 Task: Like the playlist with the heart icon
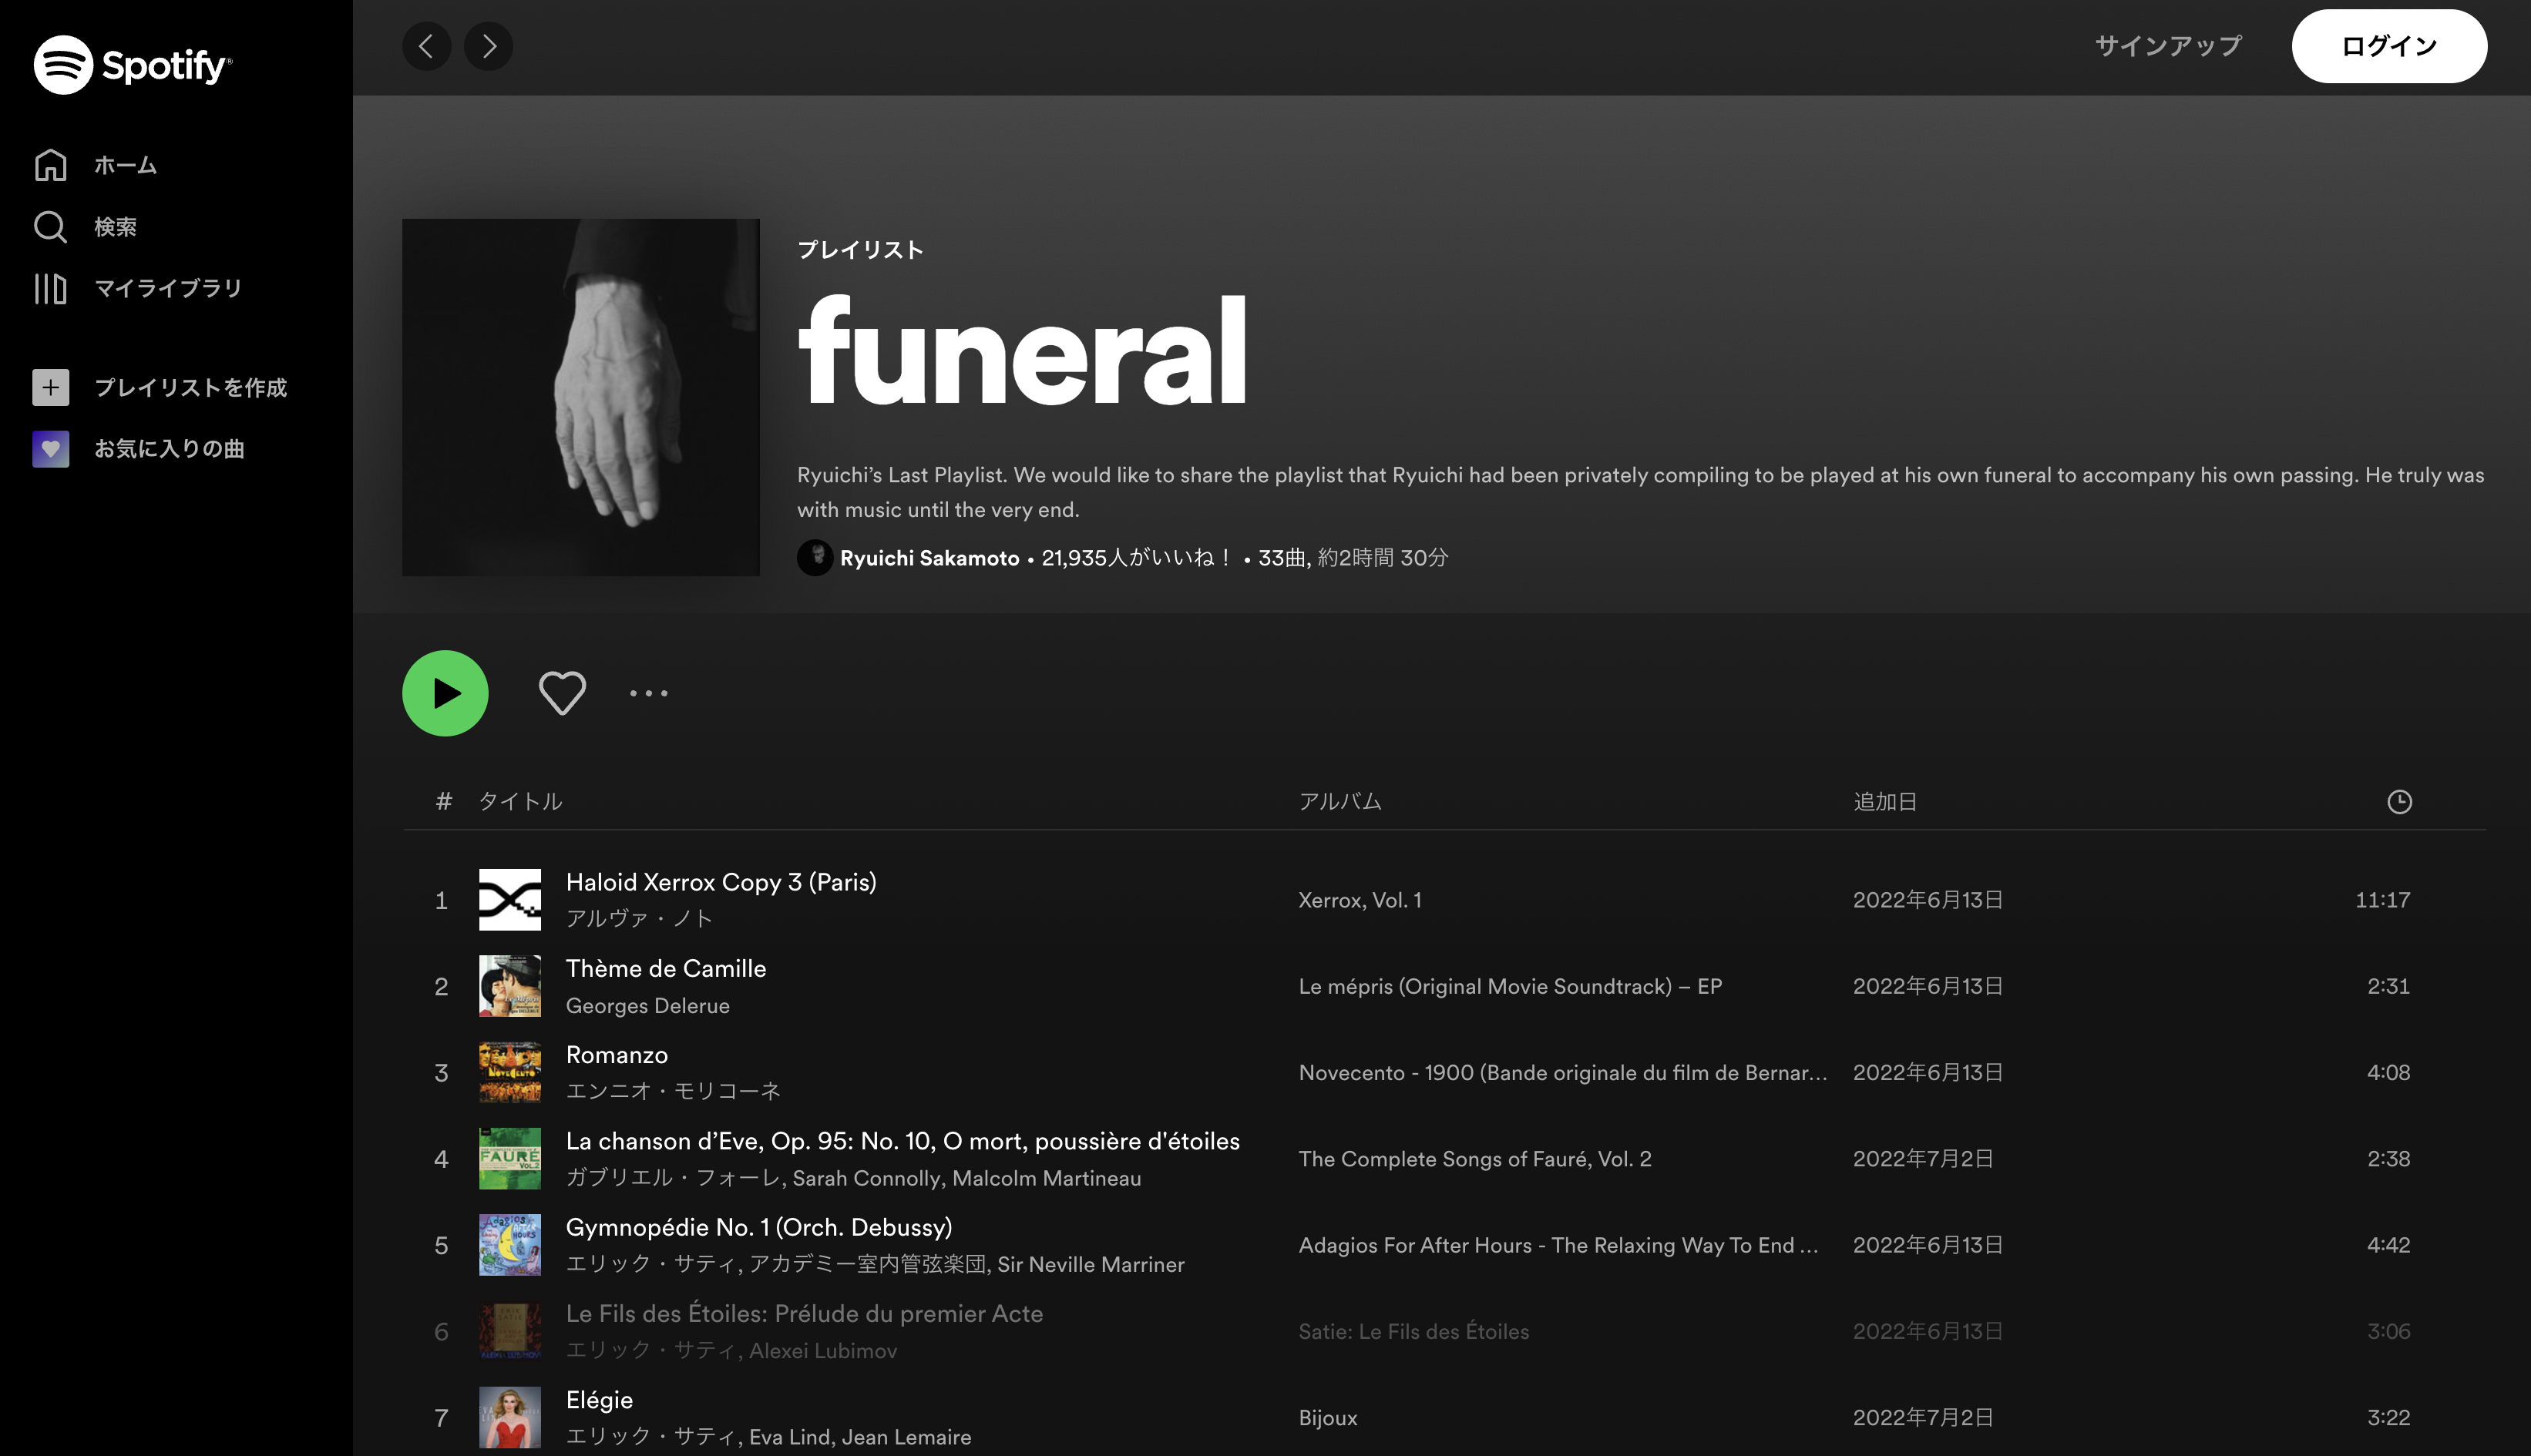pos(562,693)
